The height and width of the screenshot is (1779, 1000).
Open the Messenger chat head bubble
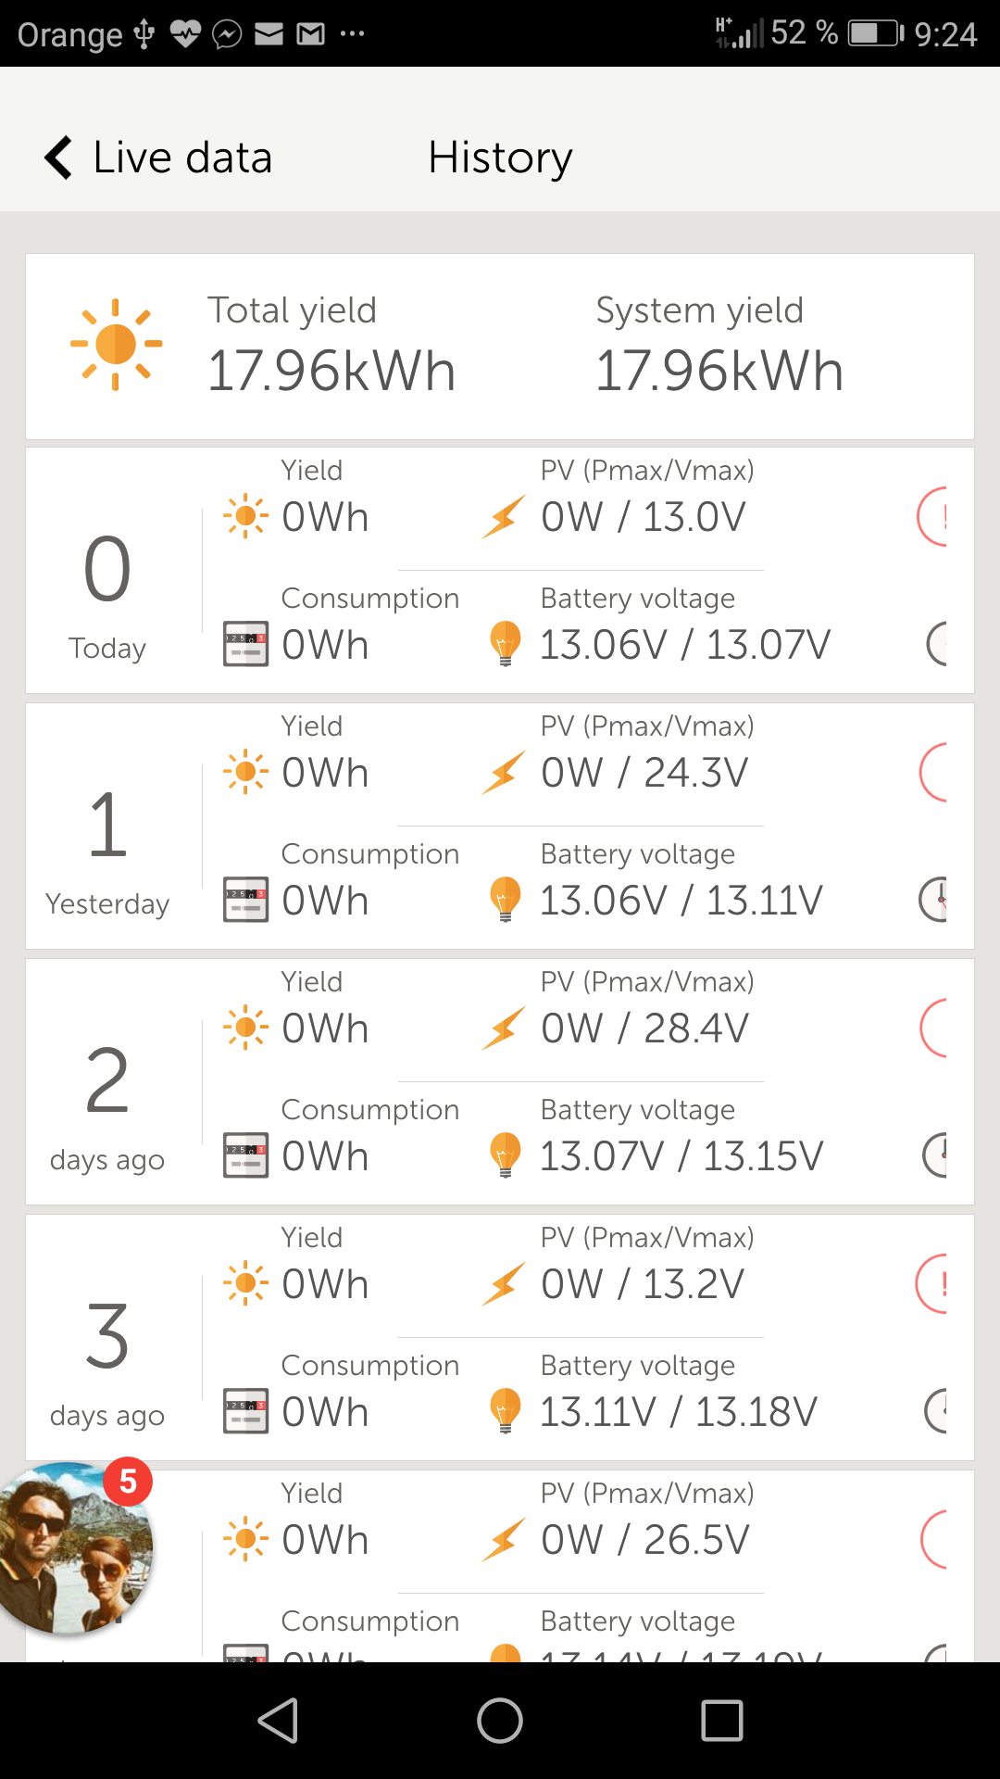(74, 1546)
